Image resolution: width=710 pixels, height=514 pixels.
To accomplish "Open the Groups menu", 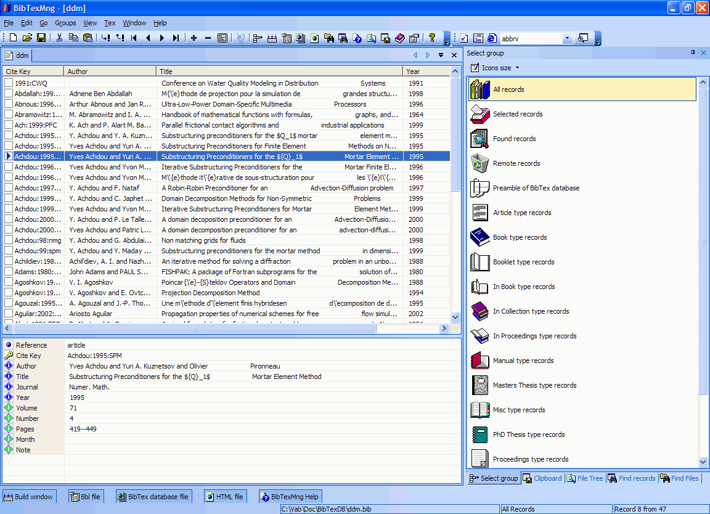I will tap(66, 23).
